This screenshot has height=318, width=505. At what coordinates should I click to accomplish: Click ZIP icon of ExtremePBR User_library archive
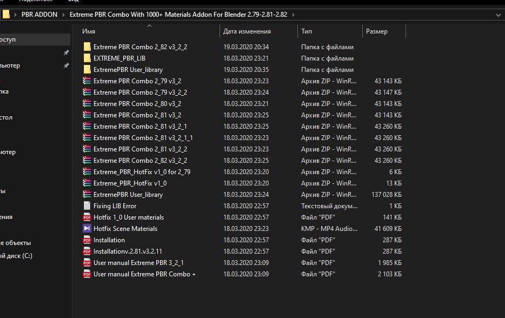pos(87,194)
